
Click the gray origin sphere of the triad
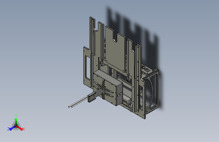click(x=16, y=126)
